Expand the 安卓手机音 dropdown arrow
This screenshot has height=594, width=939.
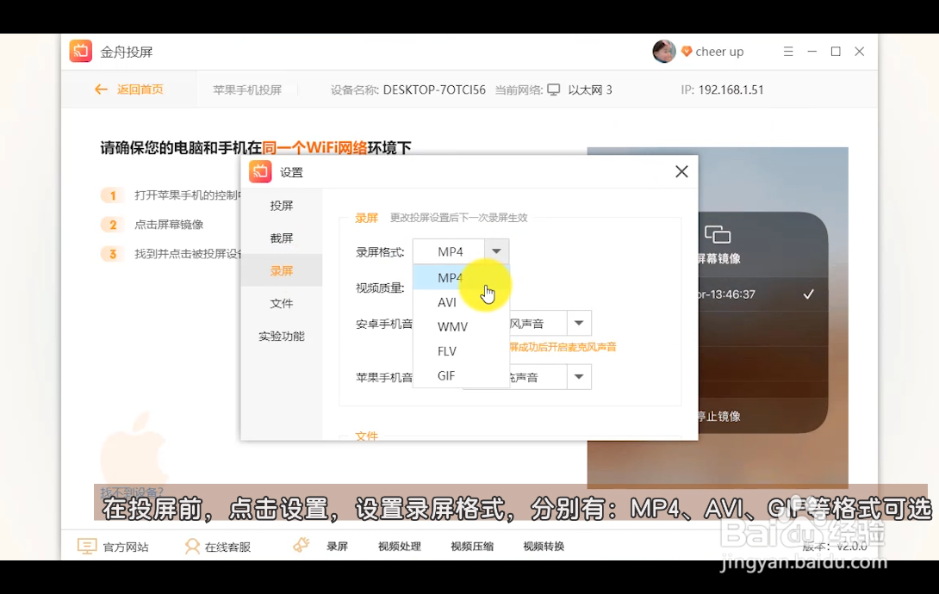pos(579,323)
